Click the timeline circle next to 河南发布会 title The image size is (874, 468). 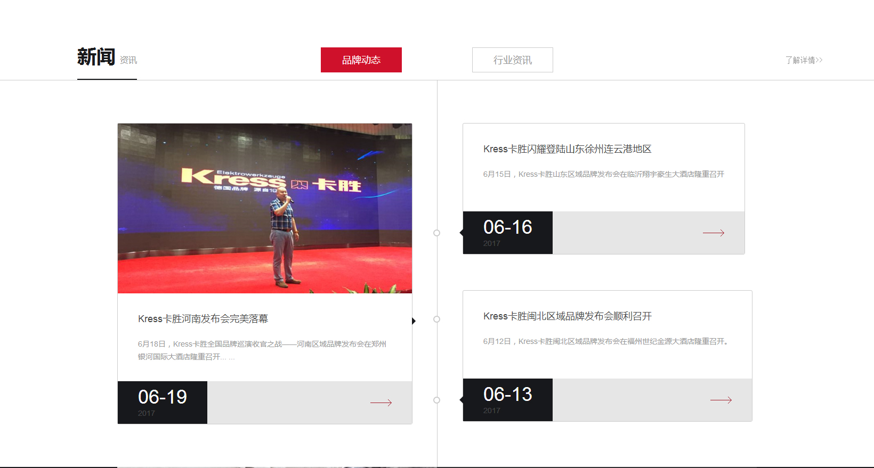[437, 319]
